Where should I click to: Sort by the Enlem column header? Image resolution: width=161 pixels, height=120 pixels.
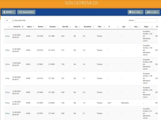point(41,27)
